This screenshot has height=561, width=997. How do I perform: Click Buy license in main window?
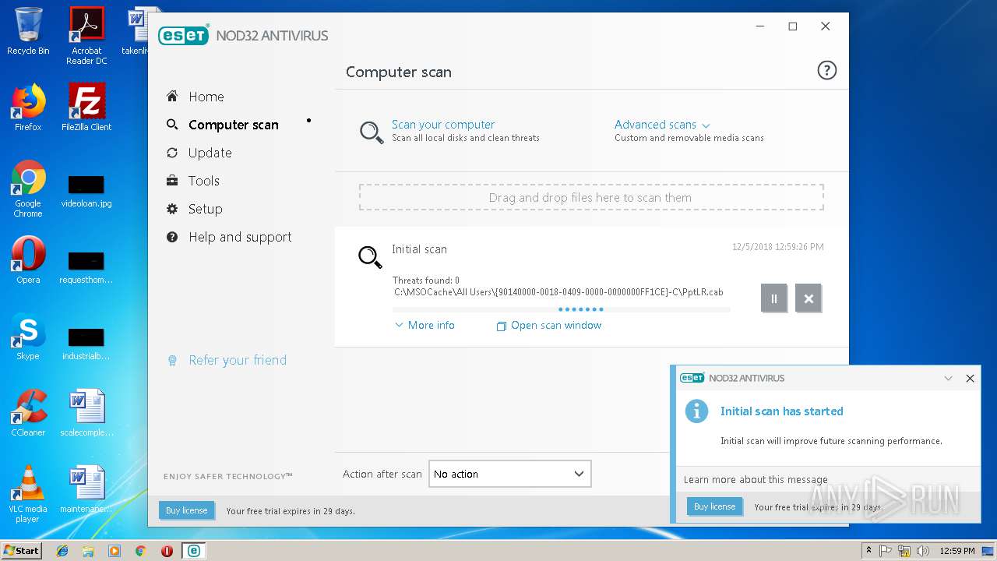(x=186, y=510)
